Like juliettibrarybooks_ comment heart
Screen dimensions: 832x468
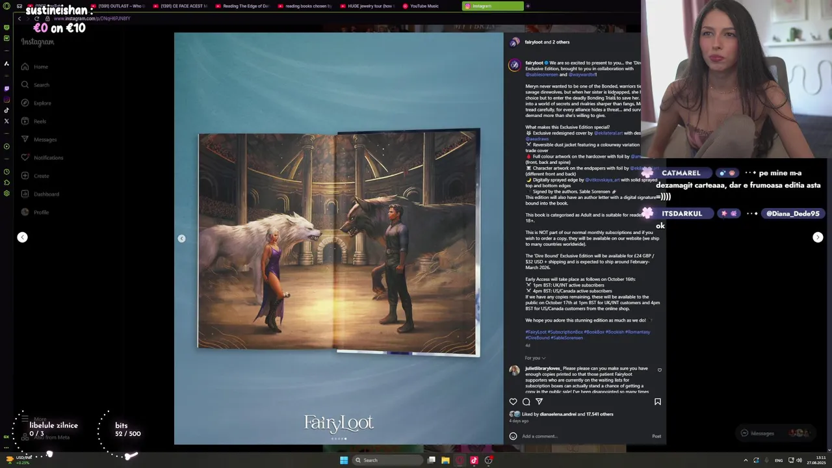click(x=660, y=370)
